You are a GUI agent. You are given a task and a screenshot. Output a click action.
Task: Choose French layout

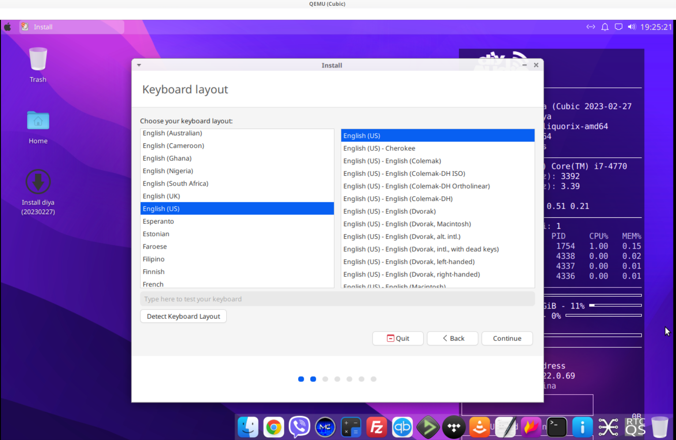[237, 283]
